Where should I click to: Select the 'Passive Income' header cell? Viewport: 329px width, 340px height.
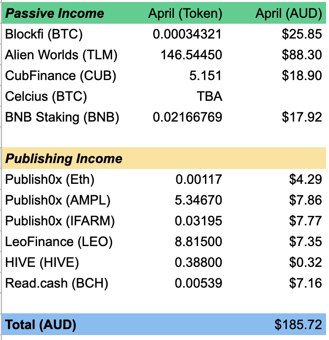54,13
